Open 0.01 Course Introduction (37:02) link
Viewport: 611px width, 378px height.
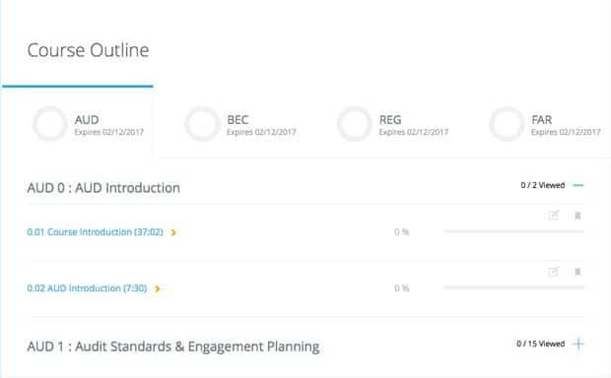(x=95, y=232)
